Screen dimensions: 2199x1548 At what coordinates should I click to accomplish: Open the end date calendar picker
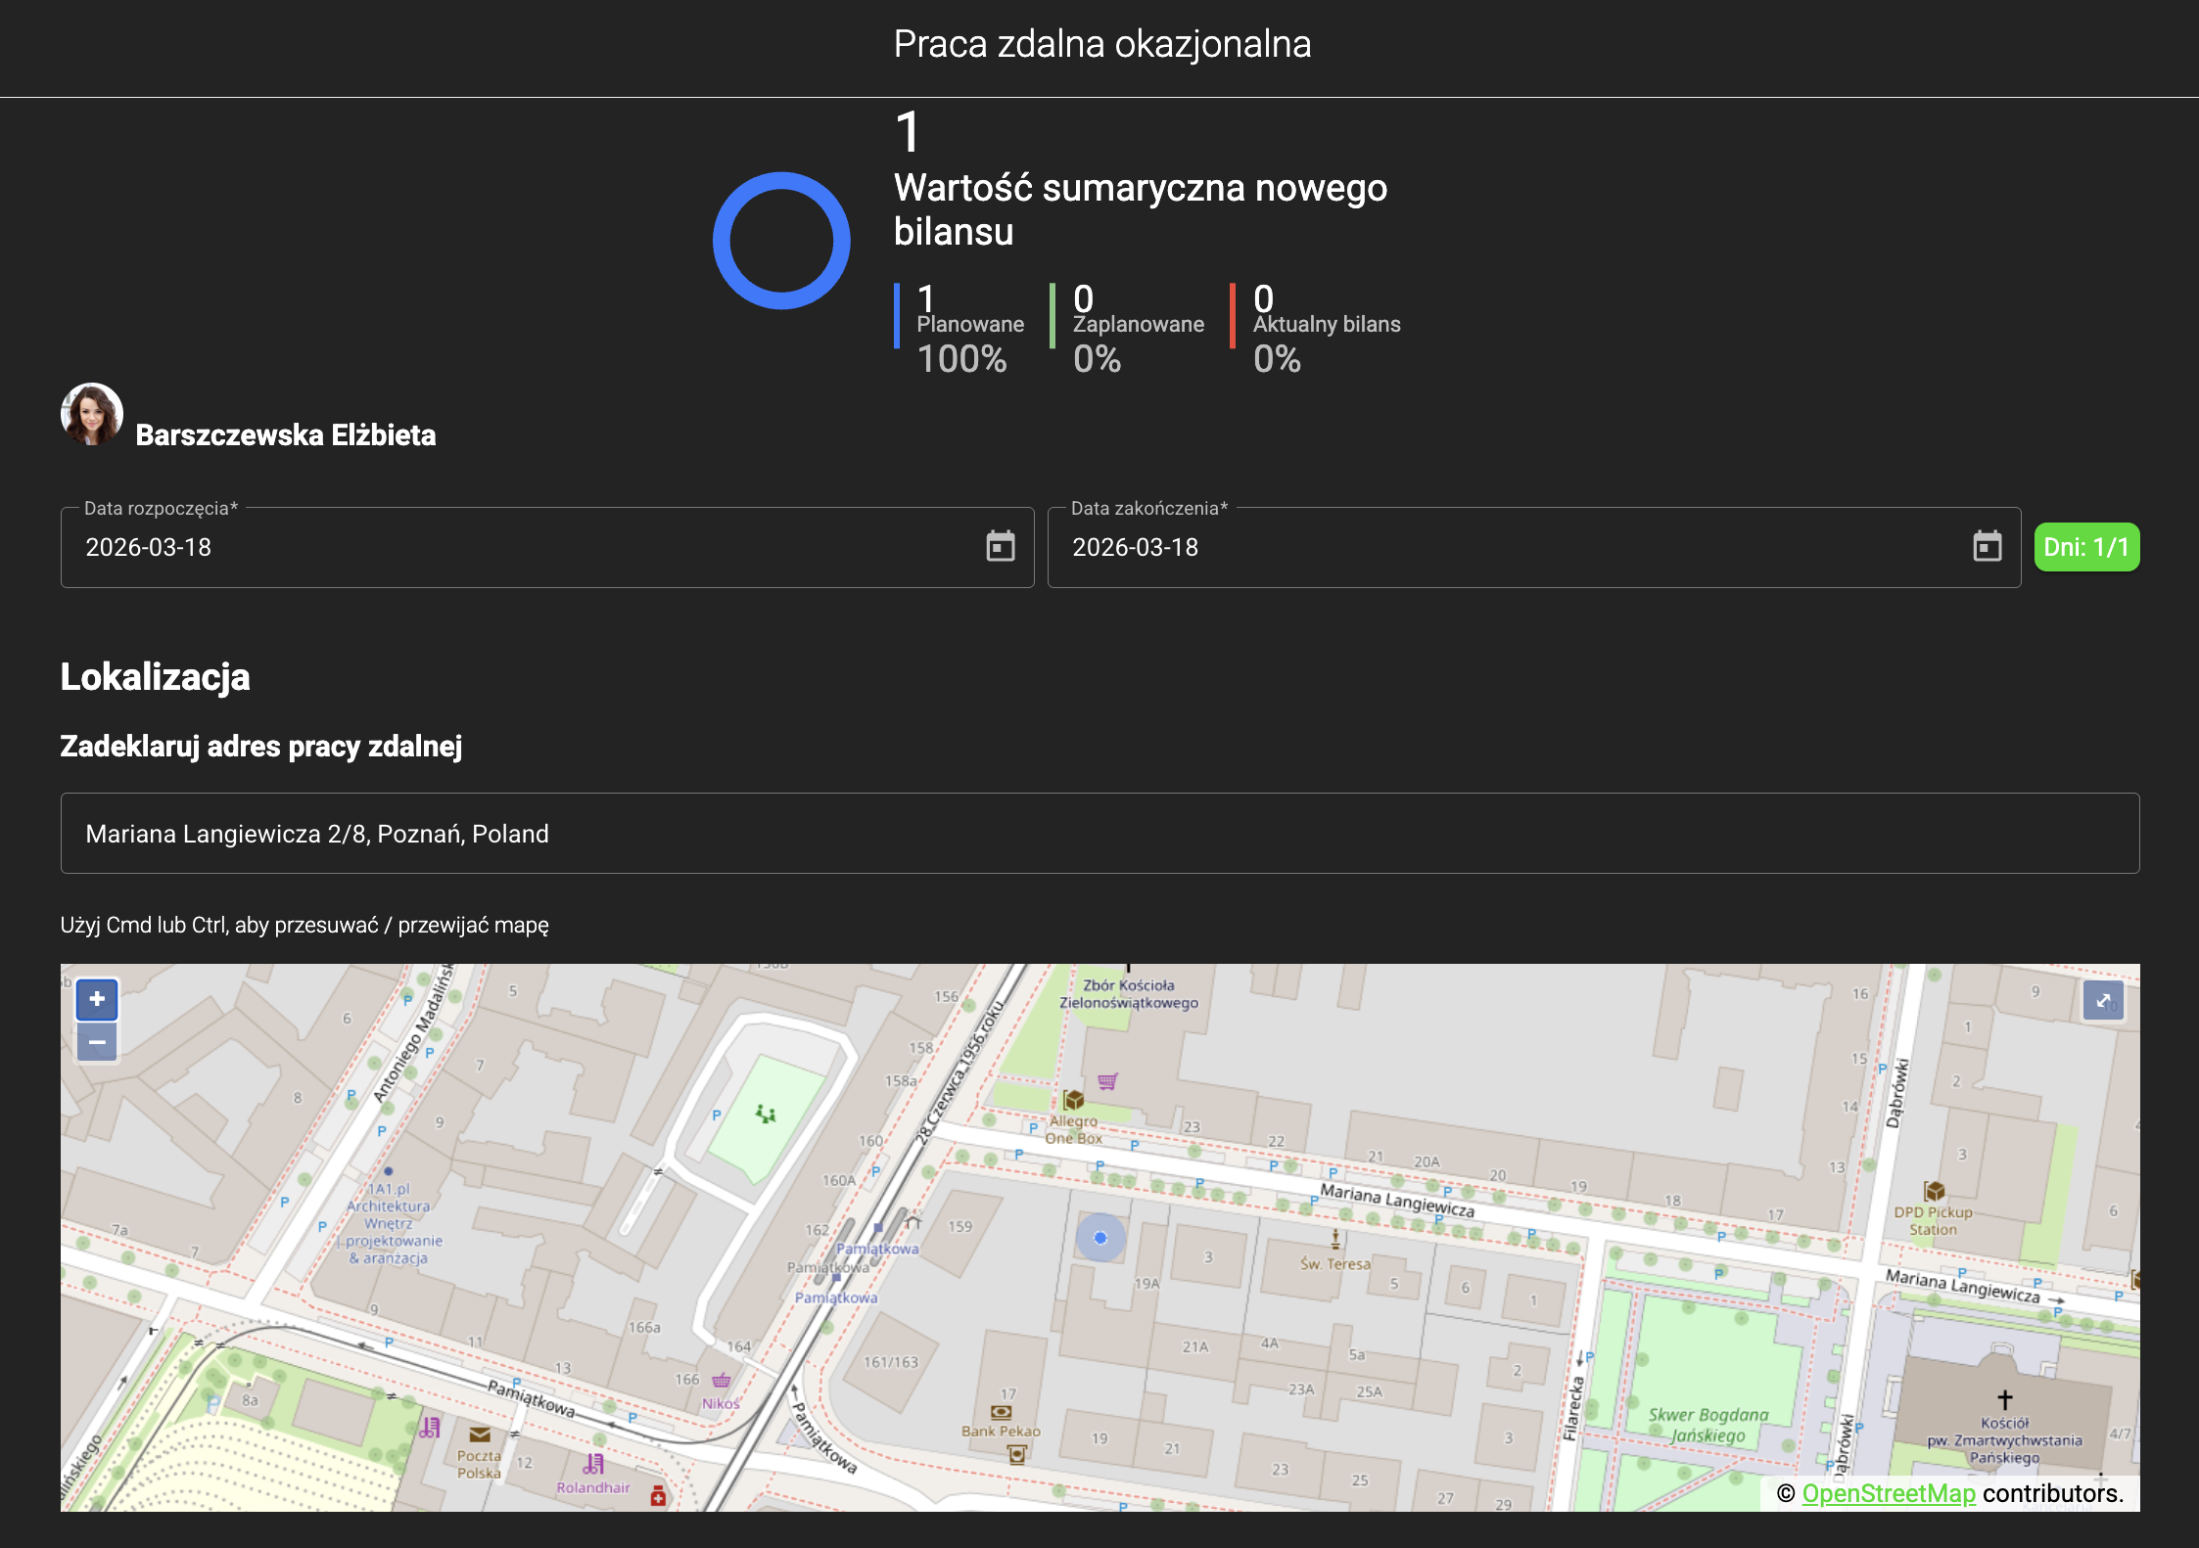pyautogui.click(x=1987, y=547)
